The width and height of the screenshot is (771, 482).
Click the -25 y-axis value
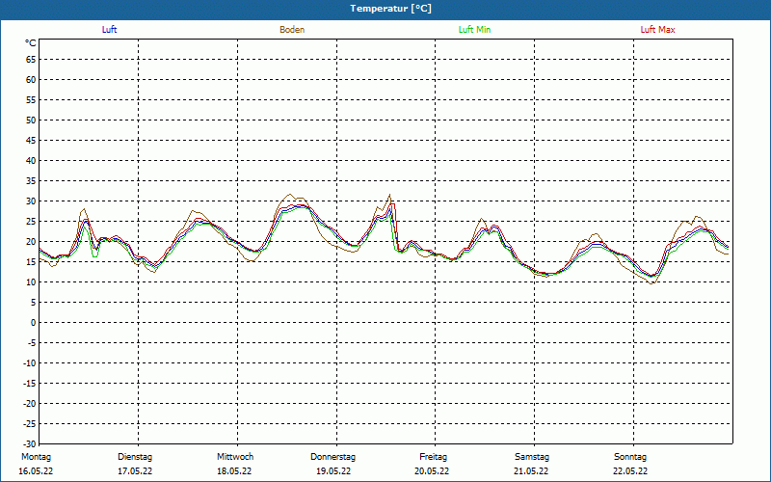click(30, 423)
